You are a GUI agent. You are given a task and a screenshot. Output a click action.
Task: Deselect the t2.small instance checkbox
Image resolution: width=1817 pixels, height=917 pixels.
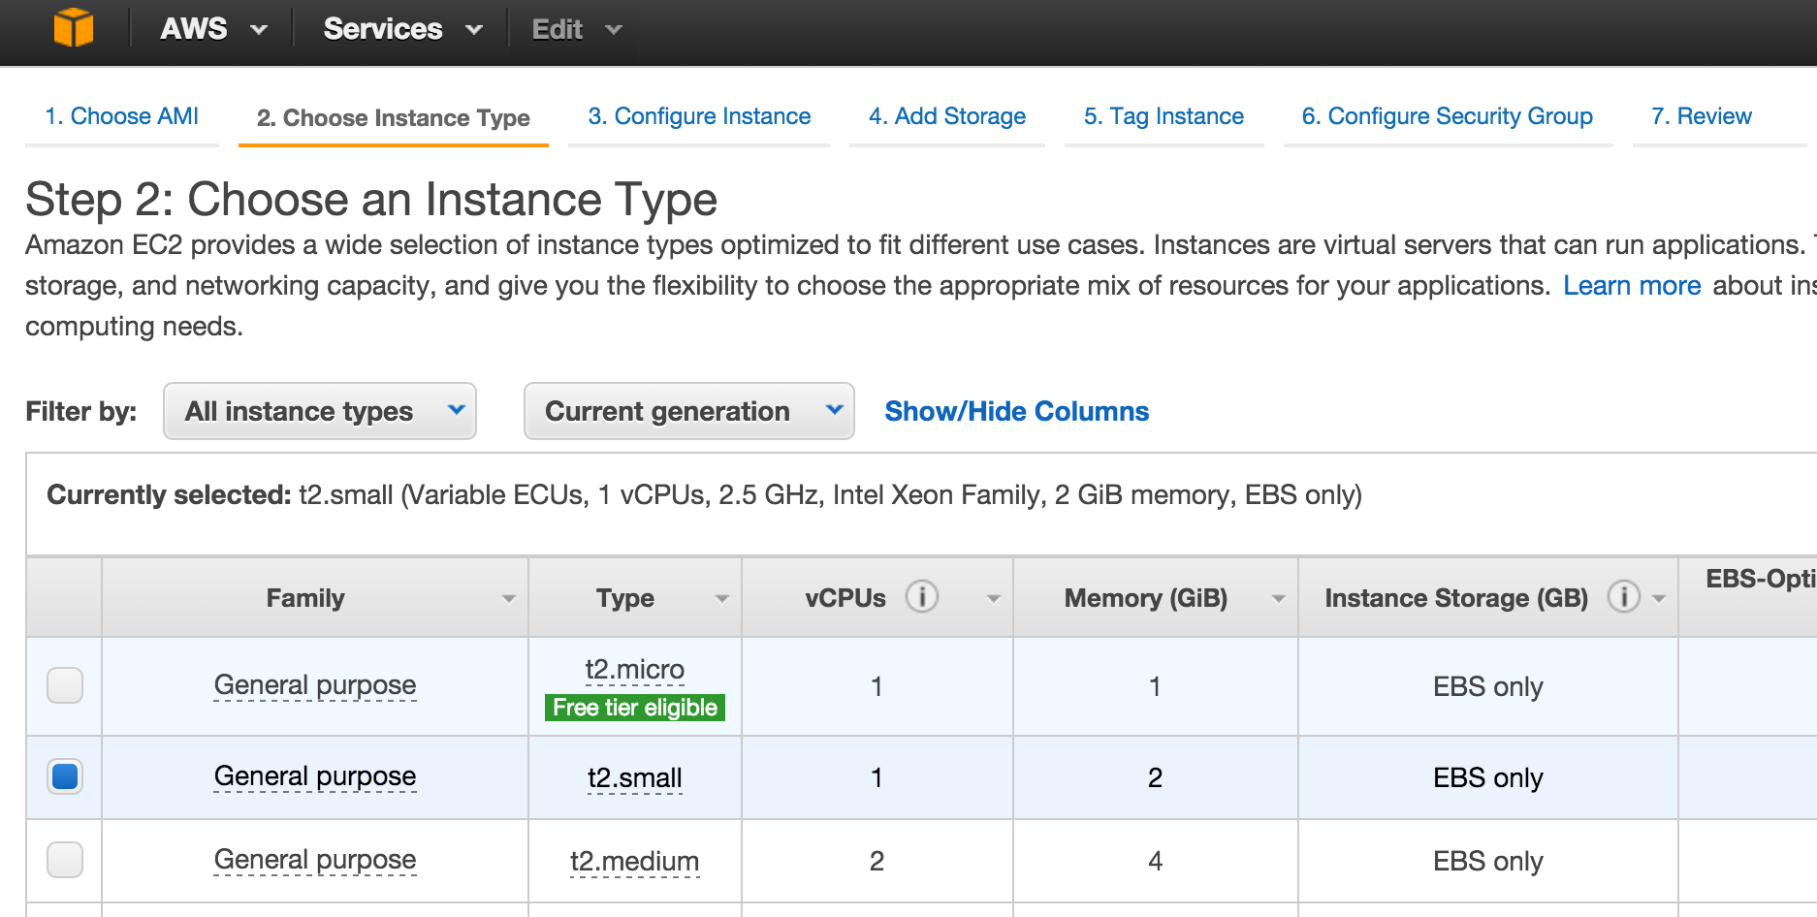(65, 776)
